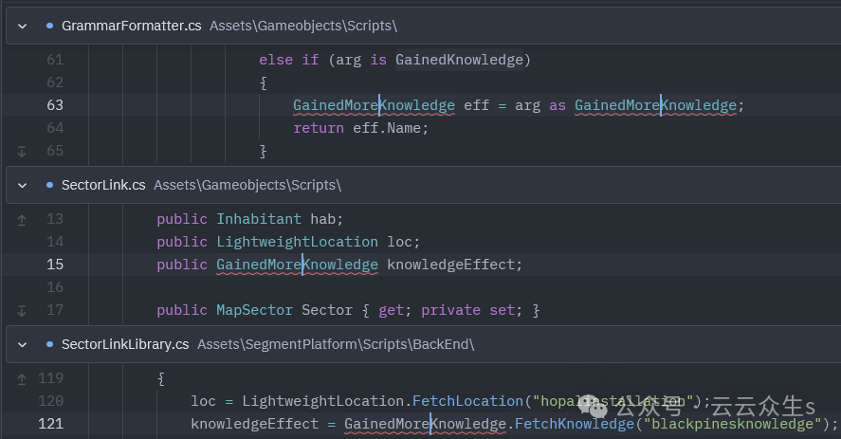Select line number 63 in gutter
Viewport: 841px width, 439px height.
(55, 105)
